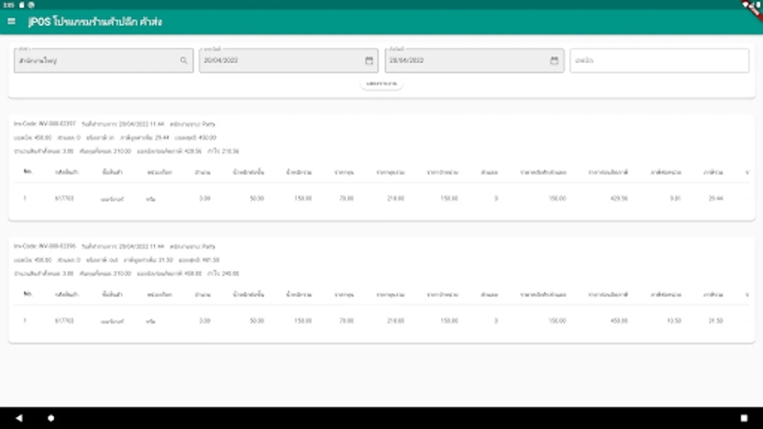Image resolution: width=763 pixels, height=429 pixels.
Task: Click the JPOS app title in header
Action: pyautogui.click(x=95, y=22)
